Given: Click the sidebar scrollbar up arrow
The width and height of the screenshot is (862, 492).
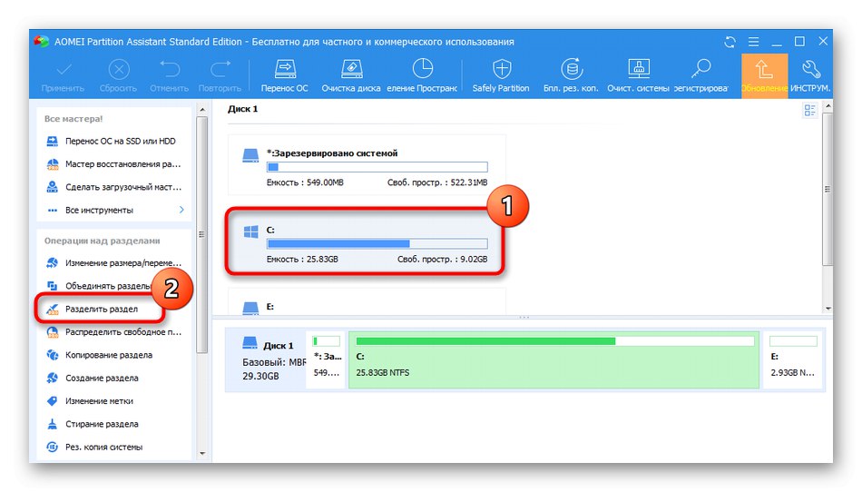Looking at the screenshot, I should 201,110.
